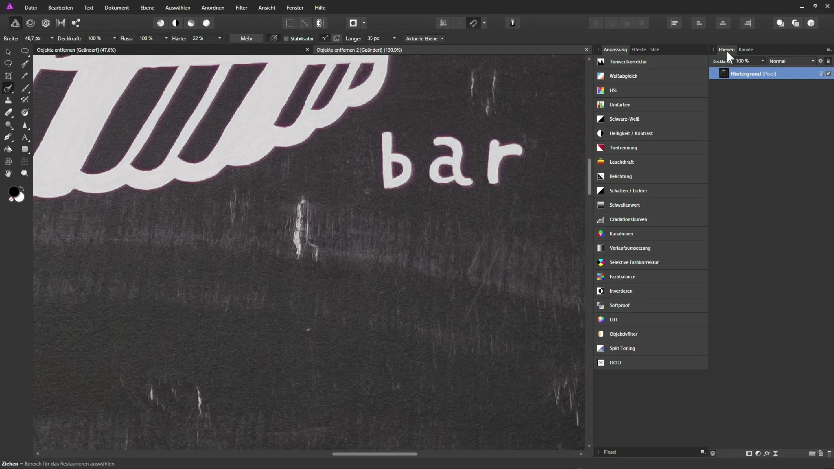Select the Crop tool

pos(8,76)
